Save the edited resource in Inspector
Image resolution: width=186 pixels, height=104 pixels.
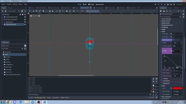pos(167,11)
